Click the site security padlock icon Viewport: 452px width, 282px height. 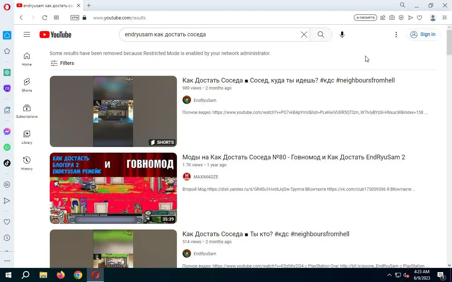click(x=84, y=18)
